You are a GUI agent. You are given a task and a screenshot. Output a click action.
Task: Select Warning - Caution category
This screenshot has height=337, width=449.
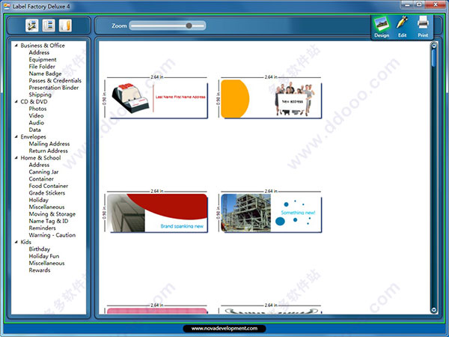(x=52, y=235)
